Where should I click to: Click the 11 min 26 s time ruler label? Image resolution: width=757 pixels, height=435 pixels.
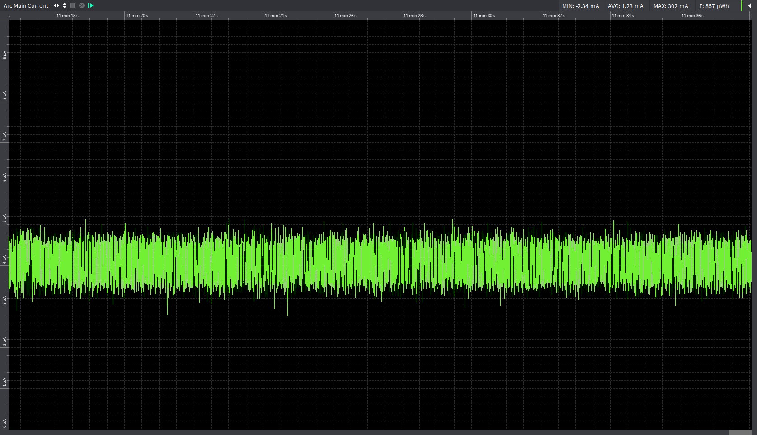pyautogui.click(x=345, y=16)
